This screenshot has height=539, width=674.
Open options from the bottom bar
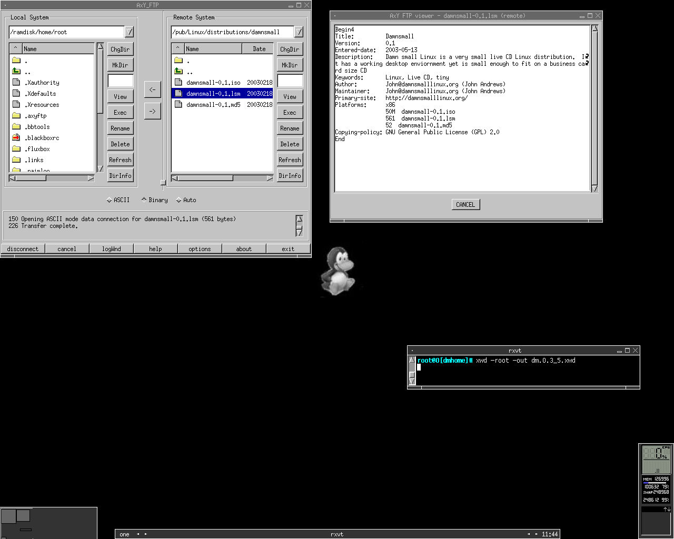(200, 249)
